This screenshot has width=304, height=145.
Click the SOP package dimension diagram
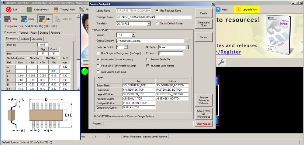(x=40, y=115)
